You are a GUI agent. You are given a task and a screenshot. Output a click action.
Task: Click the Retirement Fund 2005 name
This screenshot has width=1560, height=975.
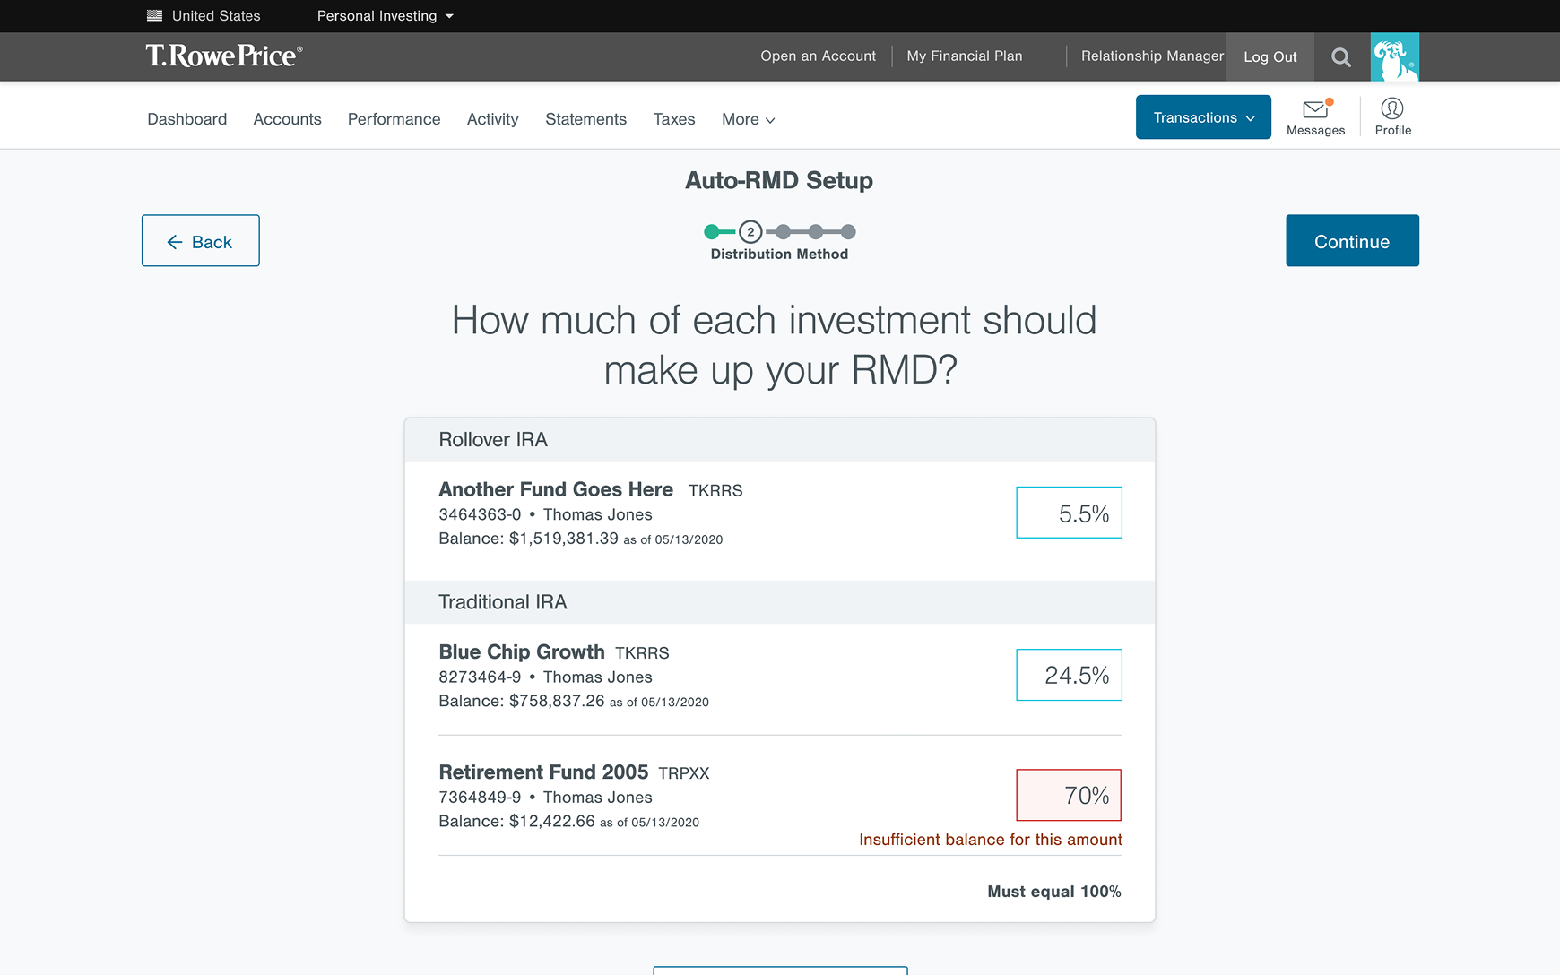pyautogui.click(x=543, y=772)
